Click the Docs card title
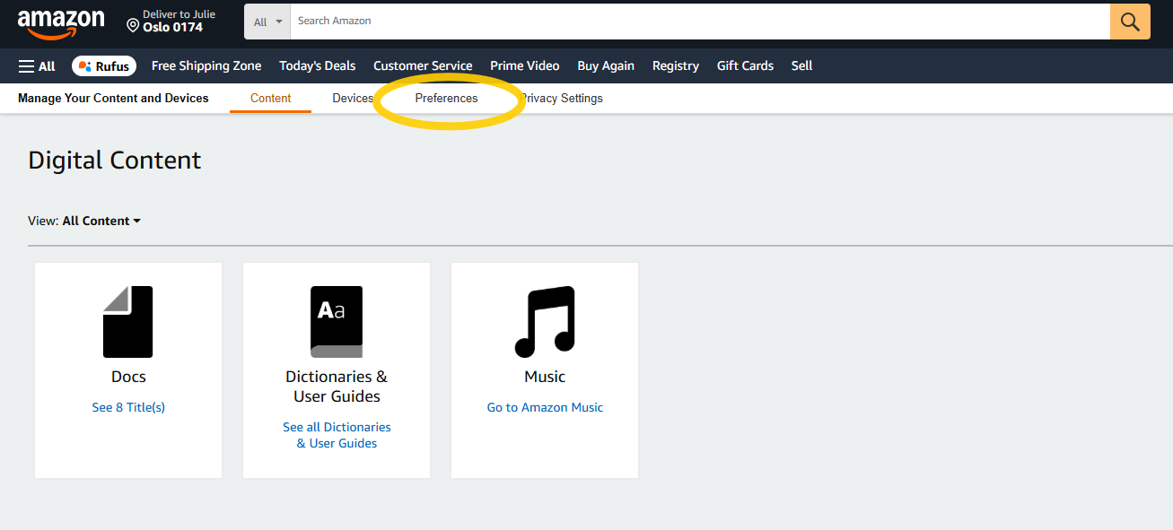1173x530 pixels. (128, 377)
